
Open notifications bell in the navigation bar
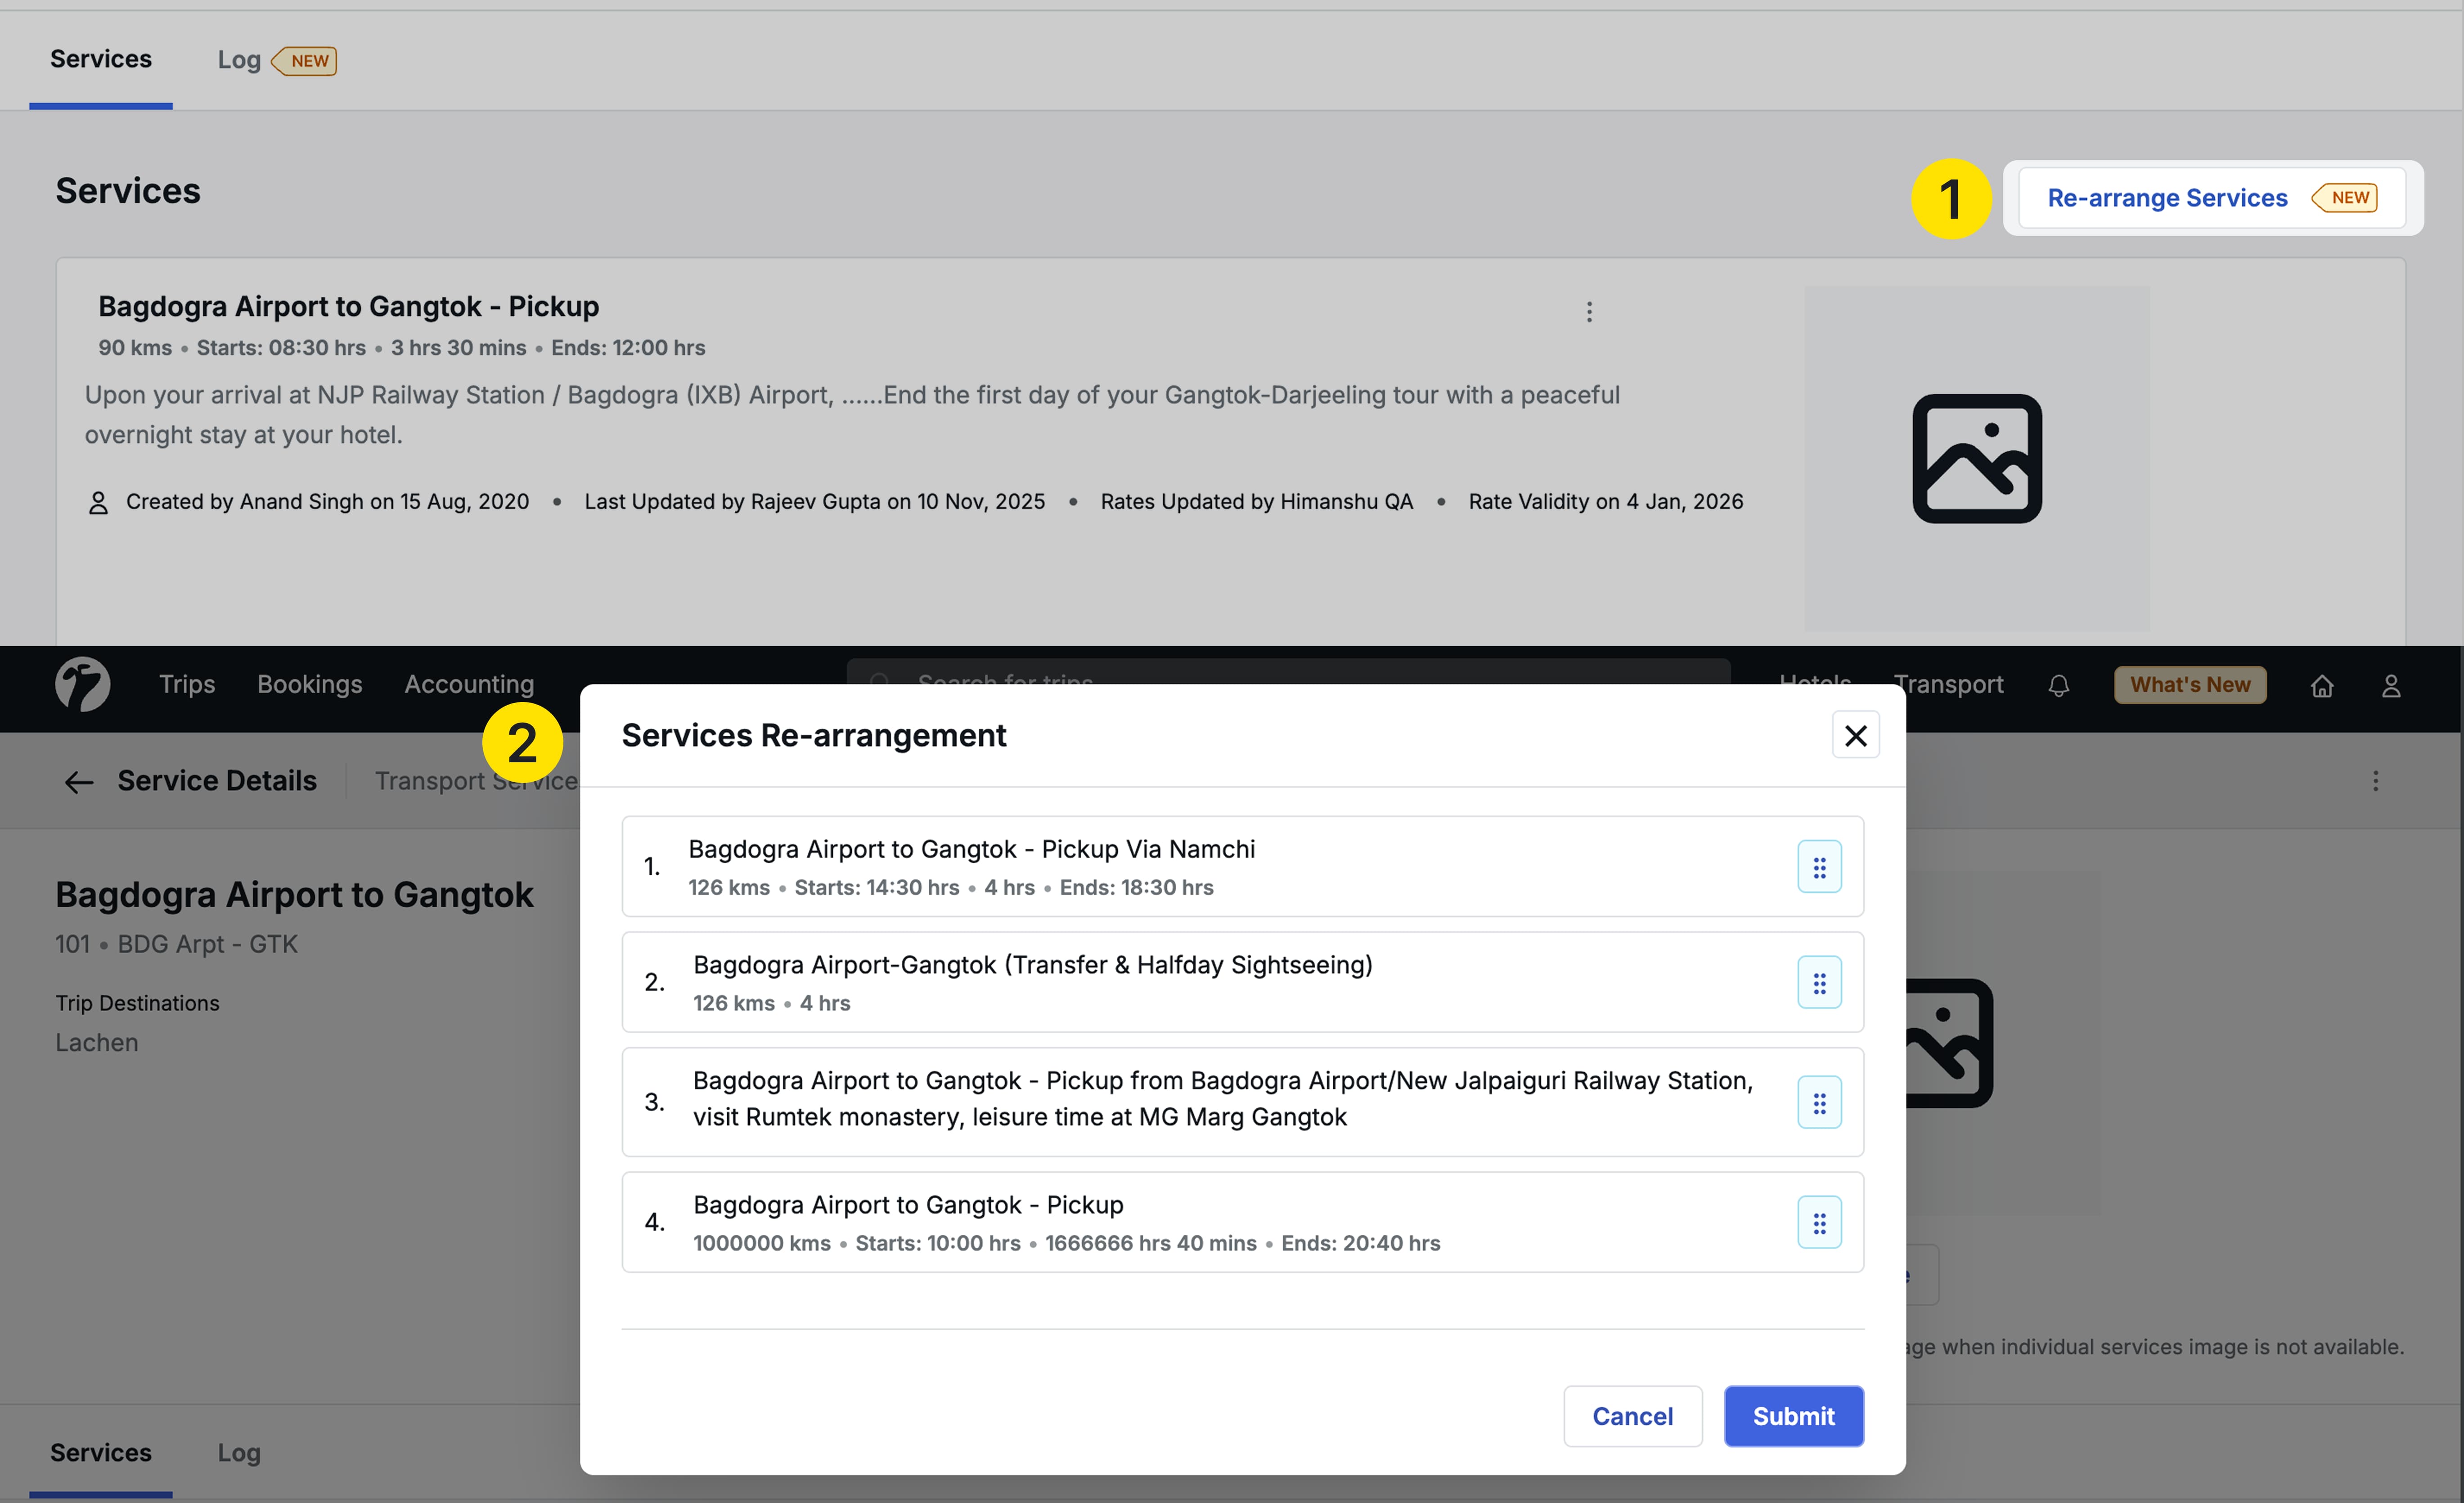[x=2058, y=684]
